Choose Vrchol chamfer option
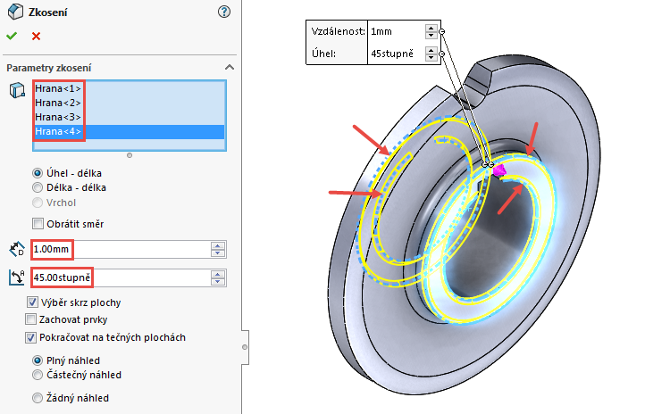Image resolution: width=670 pixels, height=414 pixels. tap(38, 203)
